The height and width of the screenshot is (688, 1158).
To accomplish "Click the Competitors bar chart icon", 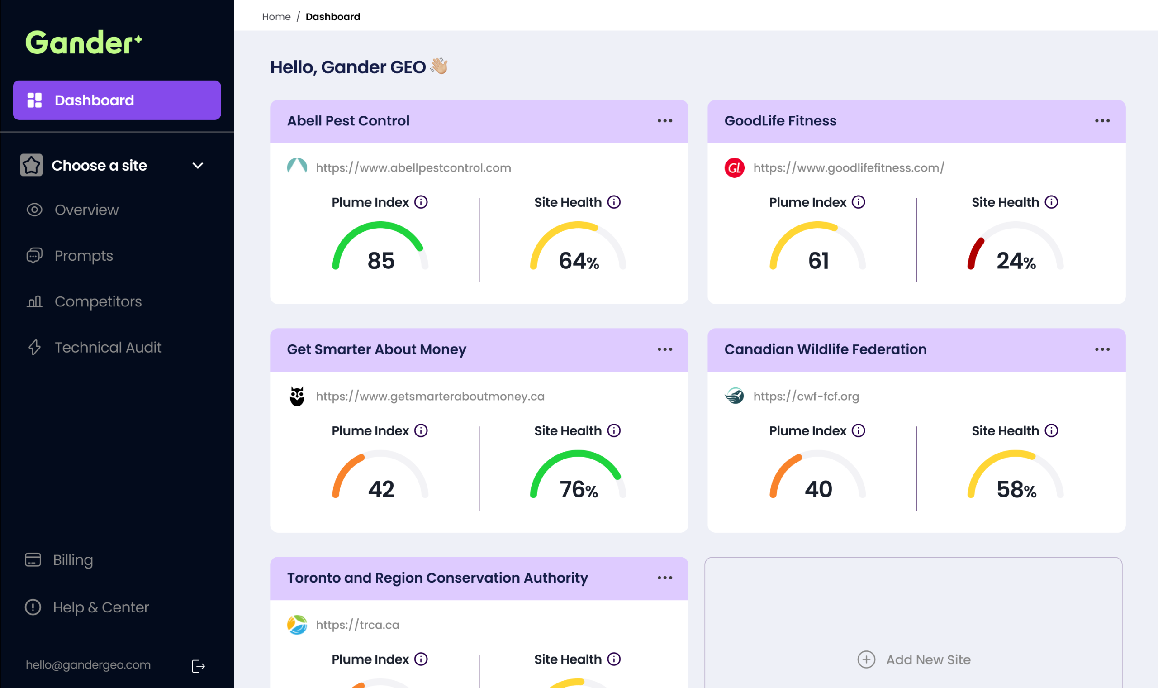I will click(34, 301).
